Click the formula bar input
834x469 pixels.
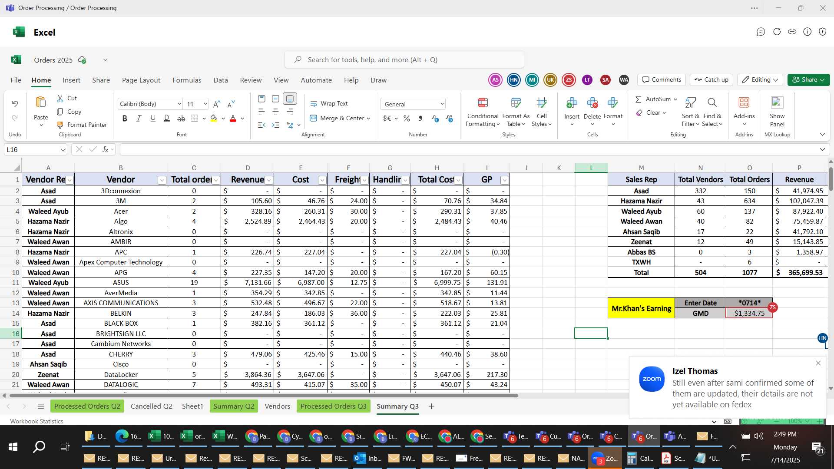[x=469, y=149]
